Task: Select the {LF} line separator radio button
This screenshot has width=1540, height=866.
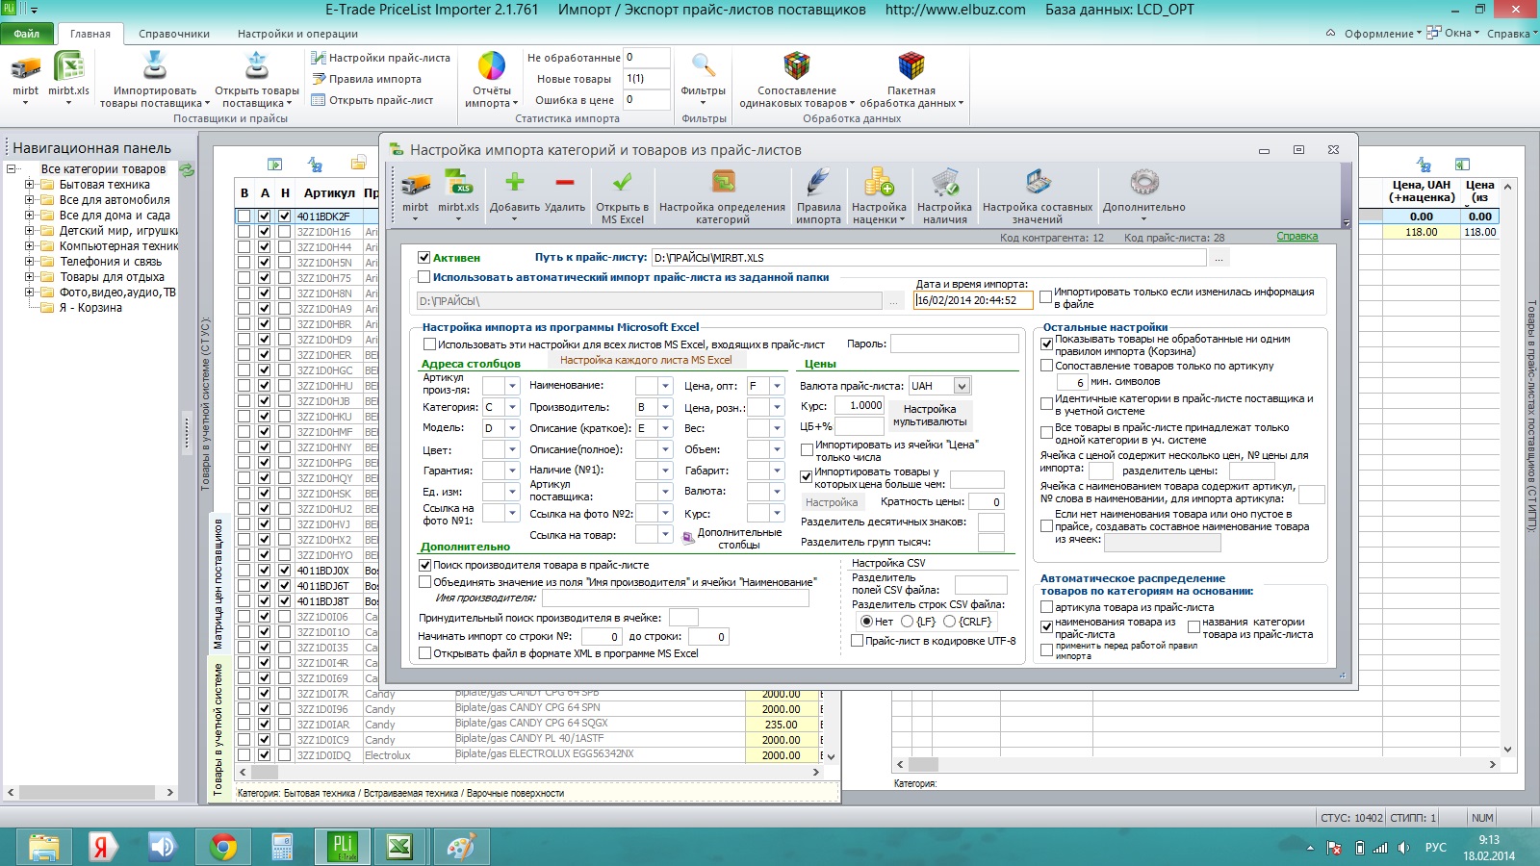Action: [x=907, y=622]
